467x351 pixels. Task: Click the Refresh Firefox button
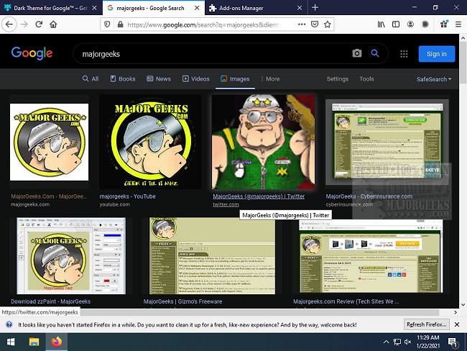(427, 324)
